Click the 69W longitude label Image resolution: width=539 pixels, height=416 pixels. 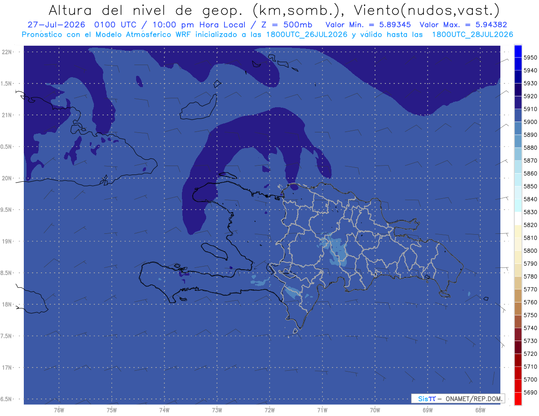[x=427, y=410]
